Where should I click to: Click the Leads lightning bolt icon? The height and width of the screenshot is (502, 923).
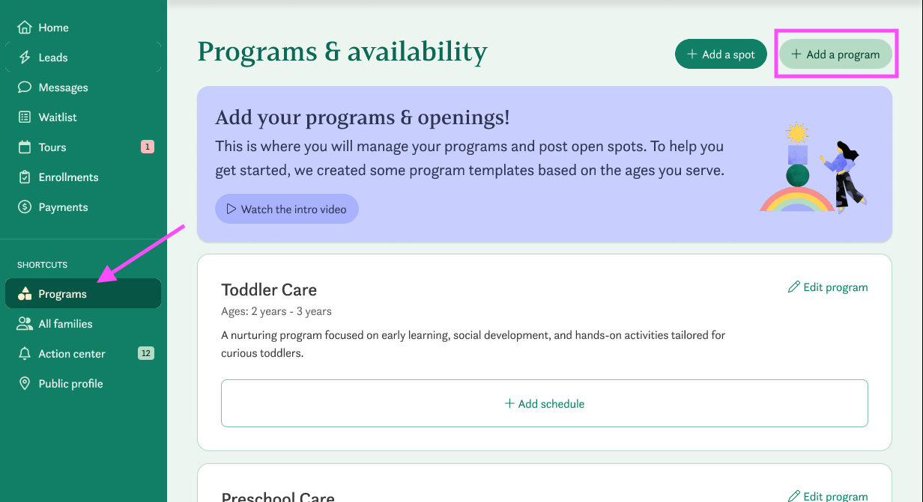click(25, 58)
